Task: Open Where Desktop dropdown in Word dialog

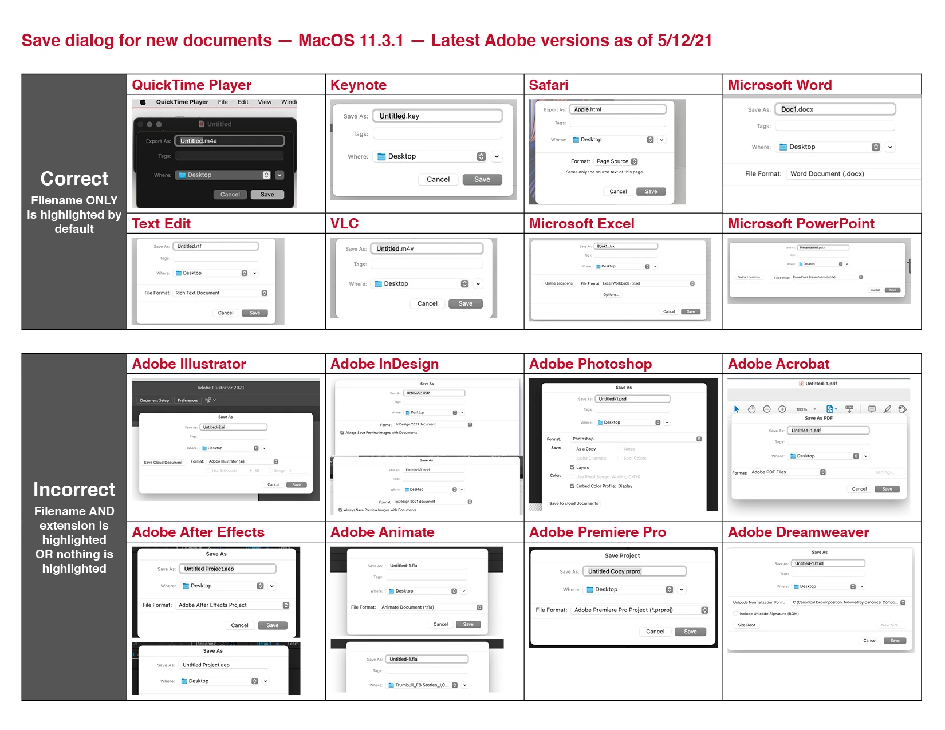Action: pos(828,147)
